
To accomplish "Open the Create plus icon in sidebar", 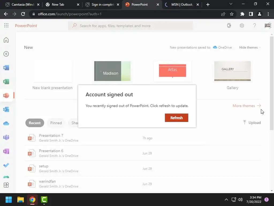I will (6, 54).
